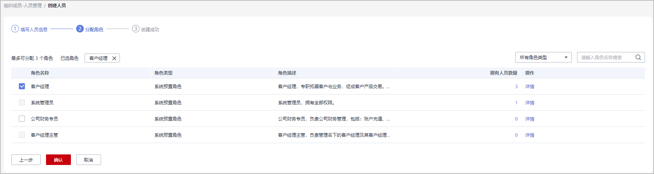Click step 2 circle icon 分配角色
Image resolution: width=654 pixels, height=174 pixels.
pyautogui.click(x=80, y=29)
